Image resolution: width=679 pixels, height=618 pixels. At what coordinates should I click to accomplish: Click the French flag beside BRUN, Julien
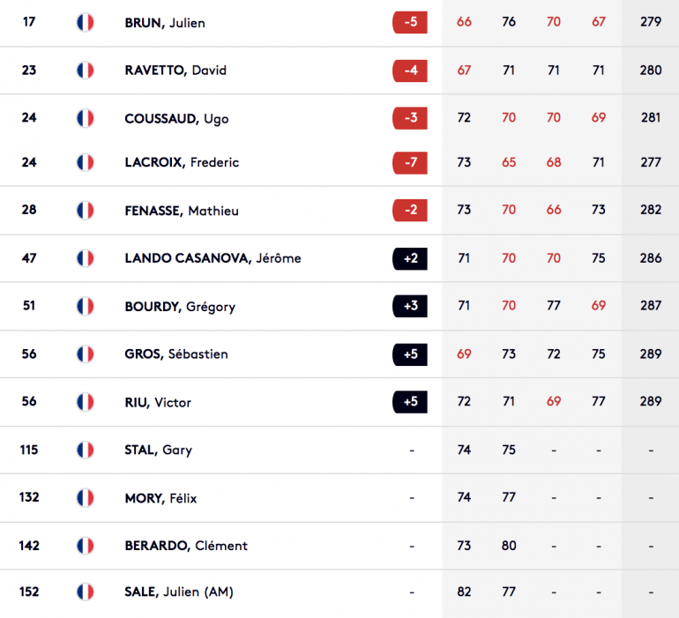[86, 22]
